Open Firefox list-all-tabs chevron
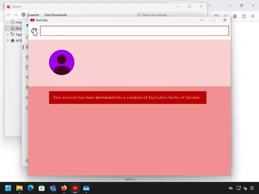 pyautogui.click(x=209, y=6)
